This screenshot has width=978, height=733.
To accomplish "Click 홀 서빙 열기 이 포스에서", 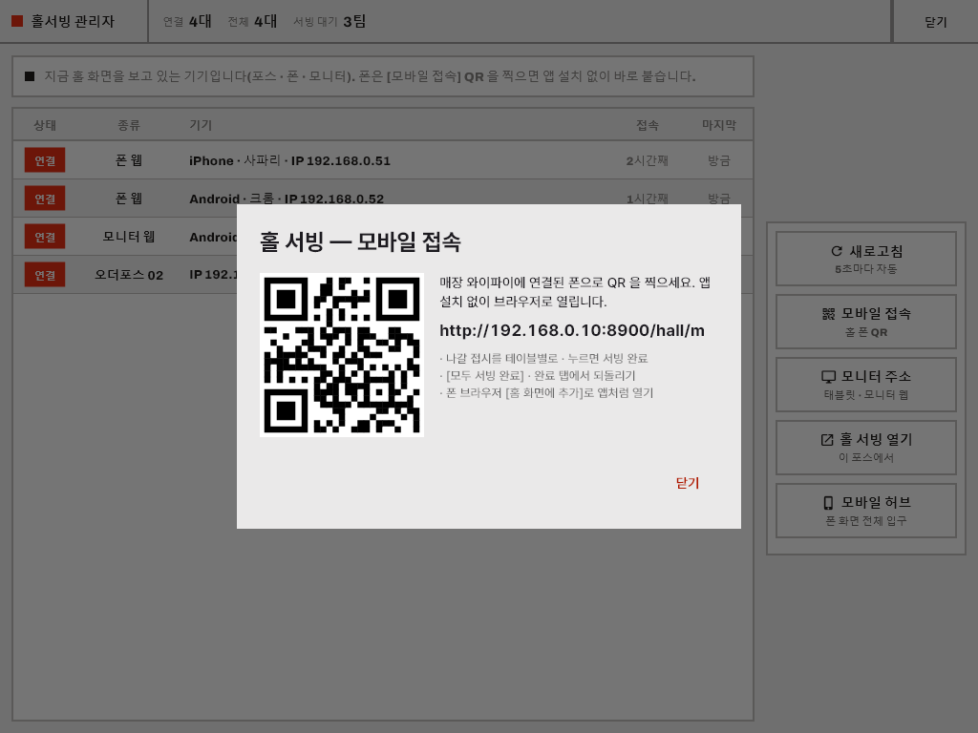I will [865, 448].
